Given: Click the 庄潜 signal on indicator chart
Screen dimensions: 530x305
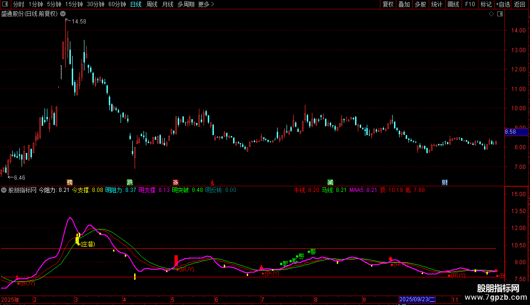Looking at the screenshot, I should pos(87,244).
